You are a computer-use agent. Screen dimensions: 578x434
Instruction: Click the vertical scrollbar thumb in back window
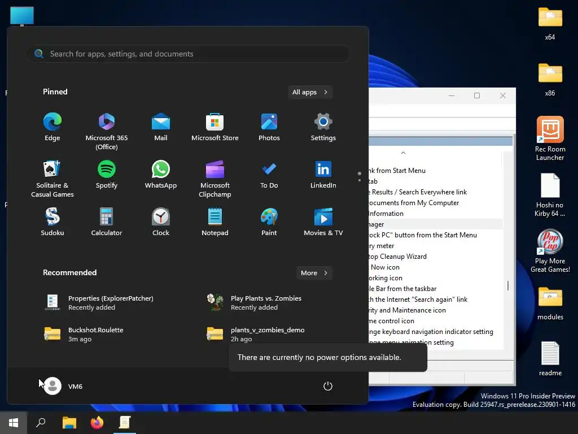(508, 285)
